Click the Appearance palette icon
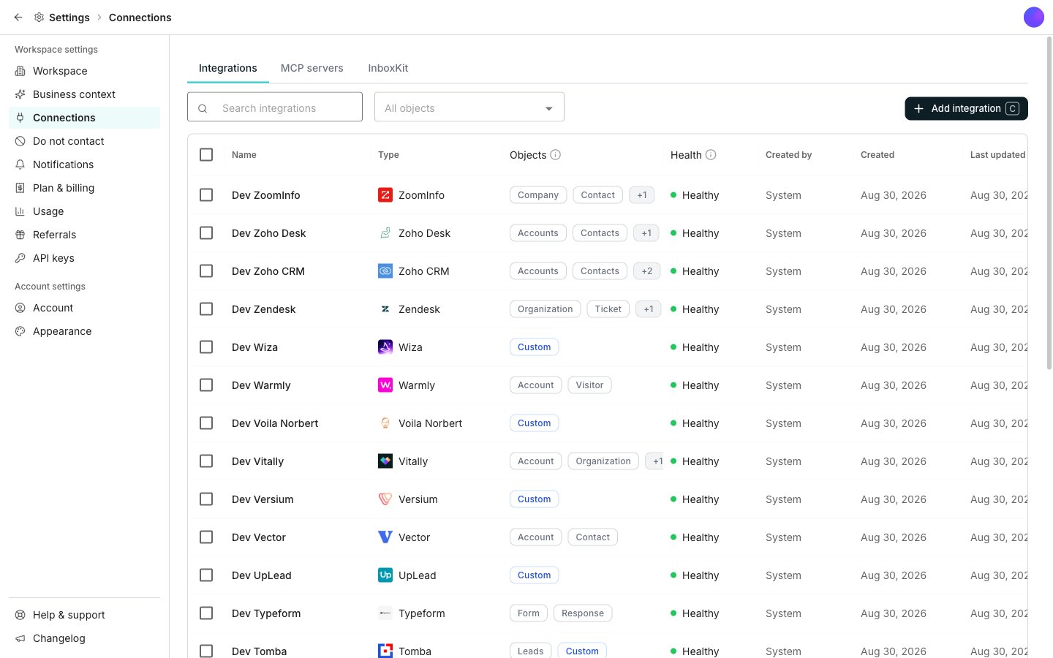1053x658 pixels. click(x=20, y=331)
